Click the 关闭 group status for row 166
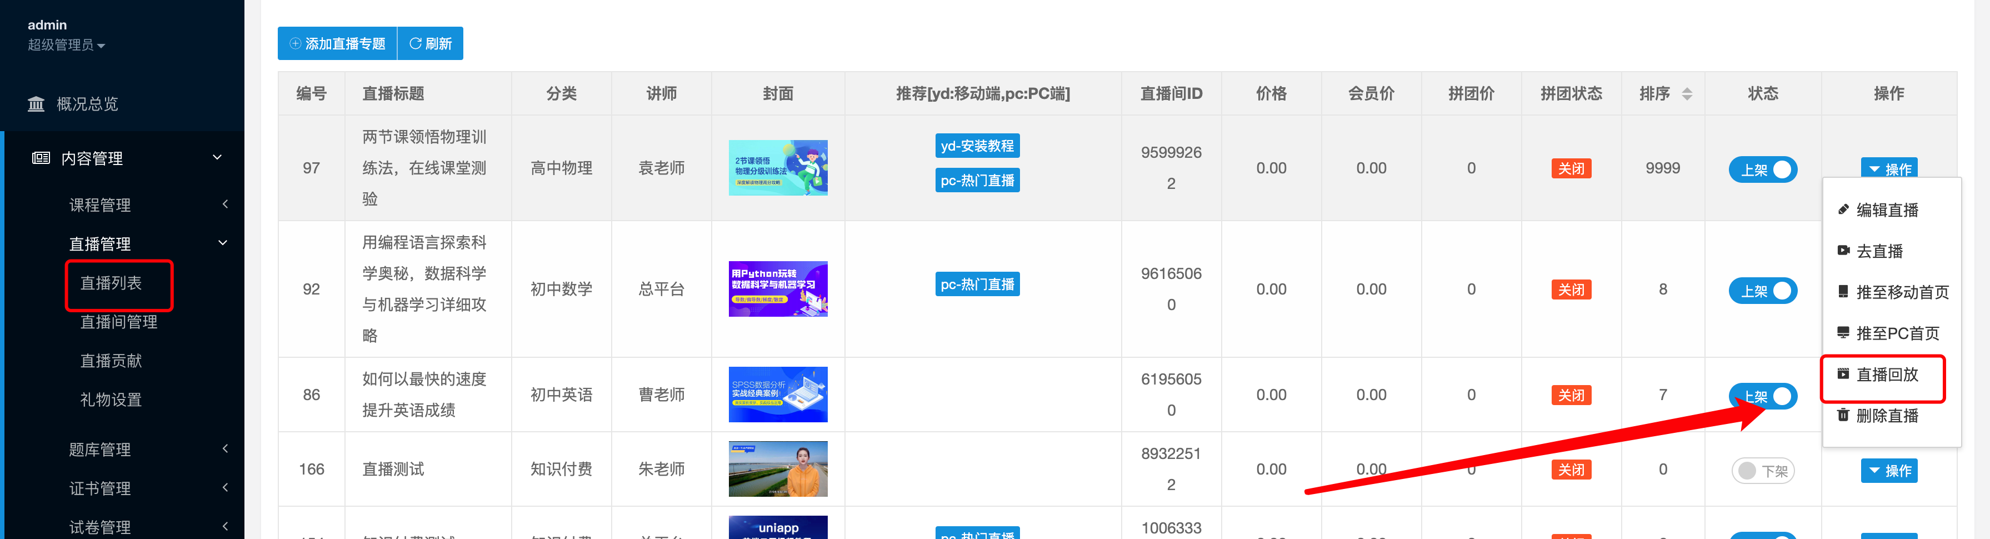This screenshot has height=539, width=1990. tap(1571, 470)
